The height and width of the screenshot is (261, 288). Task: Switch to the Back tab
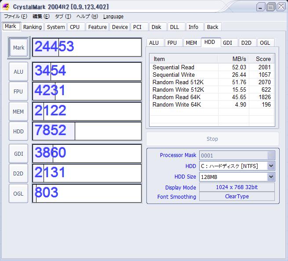pos(213,27)
